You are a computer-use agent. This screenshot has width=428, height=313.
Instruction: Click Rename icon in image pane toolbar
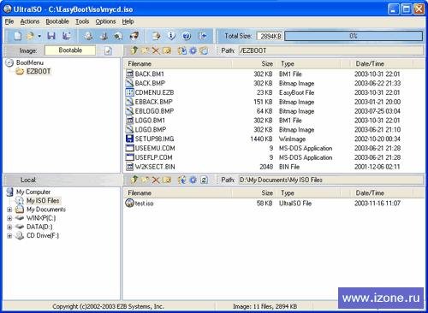(x=167, y=50)
